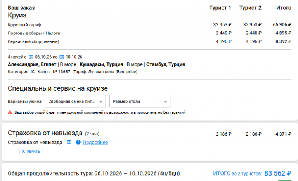
Task: Select the Турист 1 column header
Action: [220, 8]
